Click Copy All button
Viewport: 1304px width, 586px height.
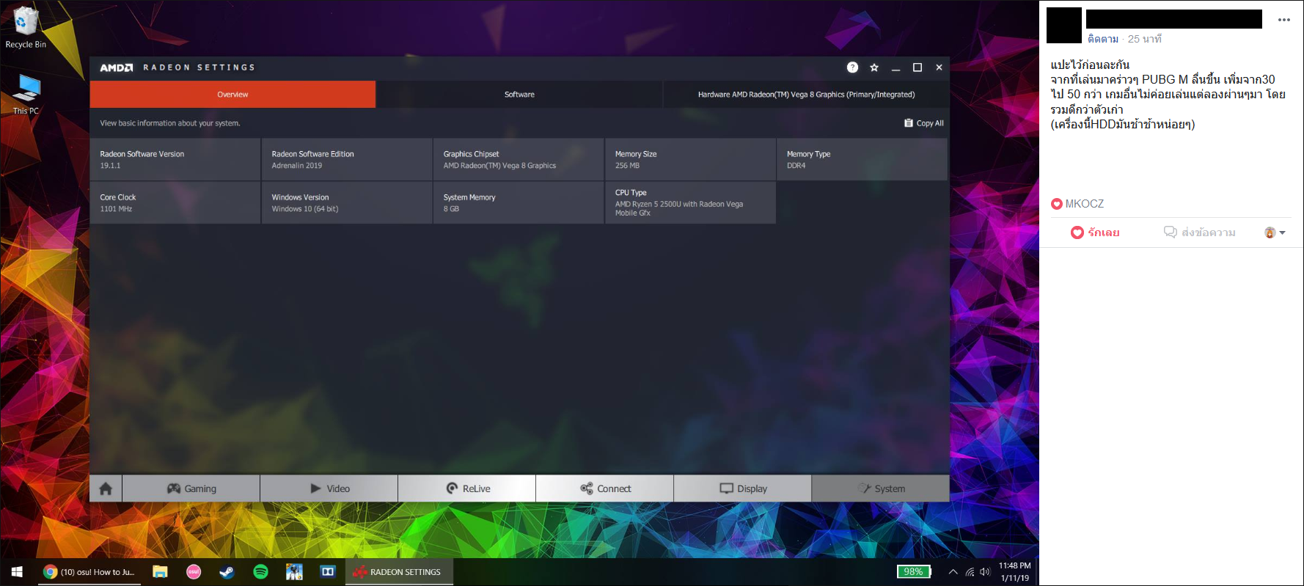pos(924,123)
